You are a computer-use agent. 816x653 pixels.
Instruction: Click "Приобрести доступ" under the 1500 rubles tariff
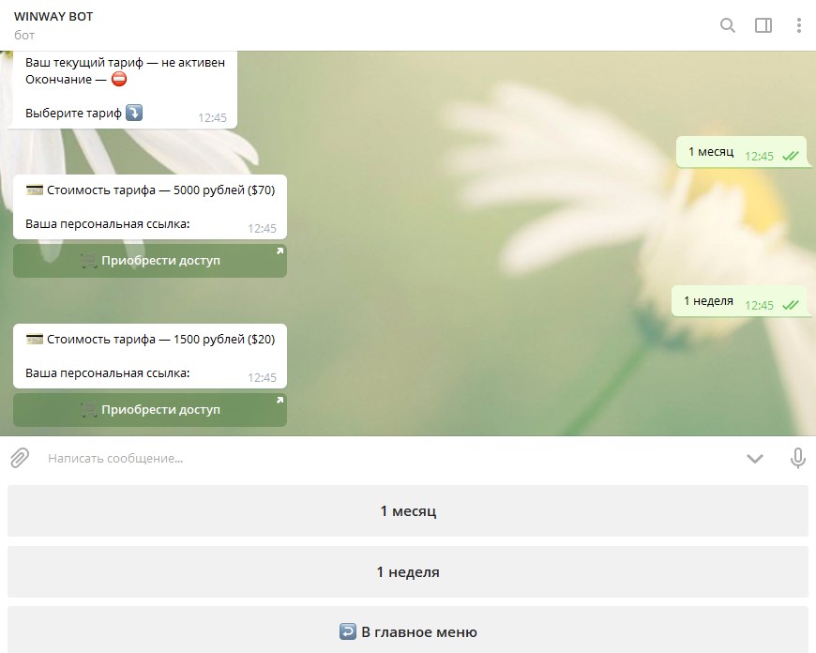pyautogui.click(x=150, y=410)
